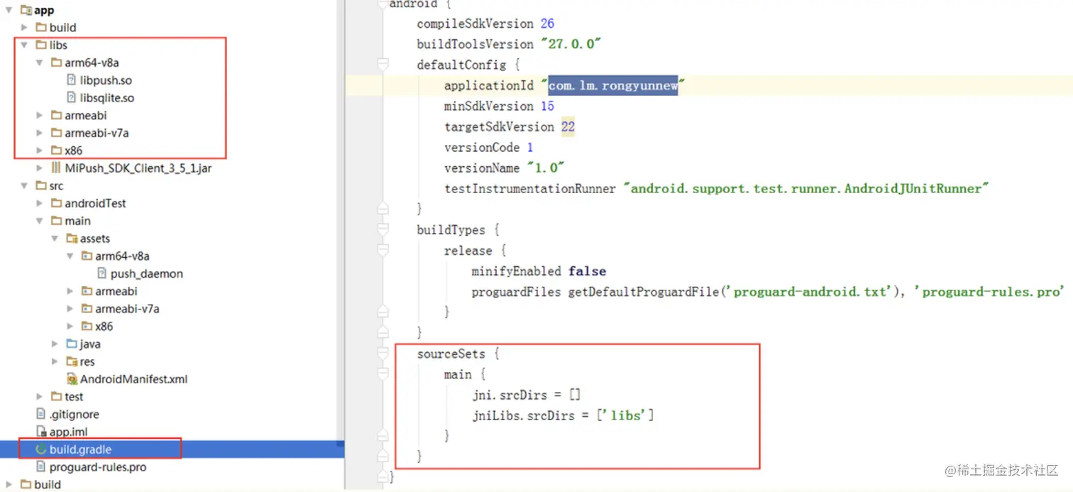1073x492 pixels.
Task: Expand armeabi inside libs
Action: point(39,115)
